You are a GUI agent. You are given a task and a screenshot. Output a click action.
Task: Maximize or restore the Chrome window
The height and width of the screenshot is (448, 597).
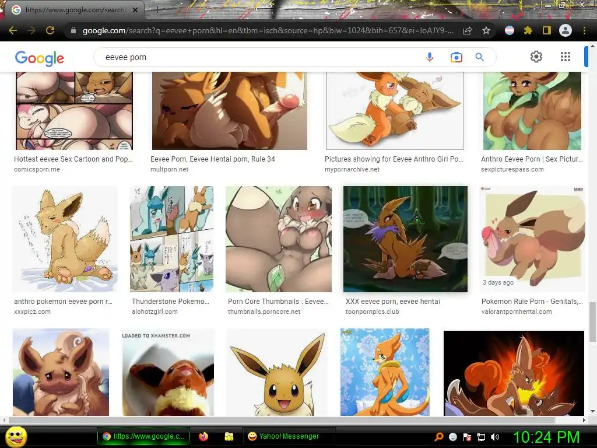563,5
